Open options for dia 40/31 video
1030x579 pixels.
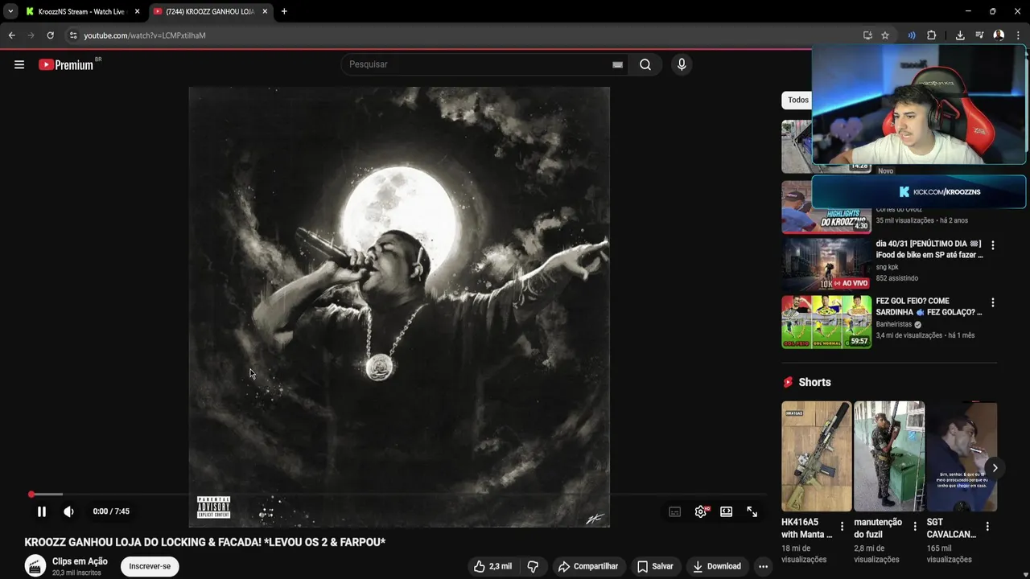pyautogui.click(x=993, y=245)
